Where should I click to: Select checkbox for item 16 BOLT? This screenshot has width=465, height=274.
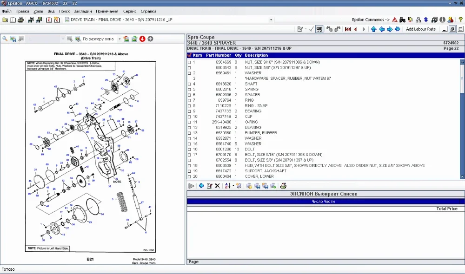click(x=189, y=150)
